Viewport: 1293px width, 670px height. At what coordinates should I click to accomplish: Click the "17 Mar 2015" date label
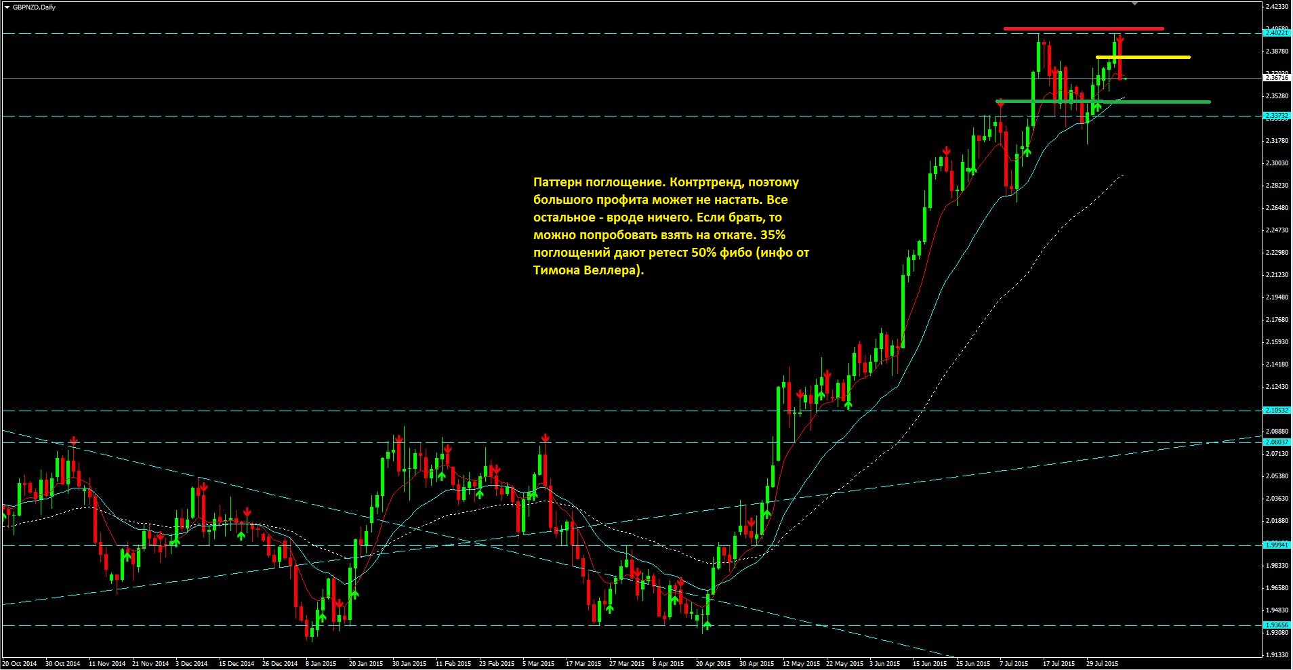coord(583,664)
